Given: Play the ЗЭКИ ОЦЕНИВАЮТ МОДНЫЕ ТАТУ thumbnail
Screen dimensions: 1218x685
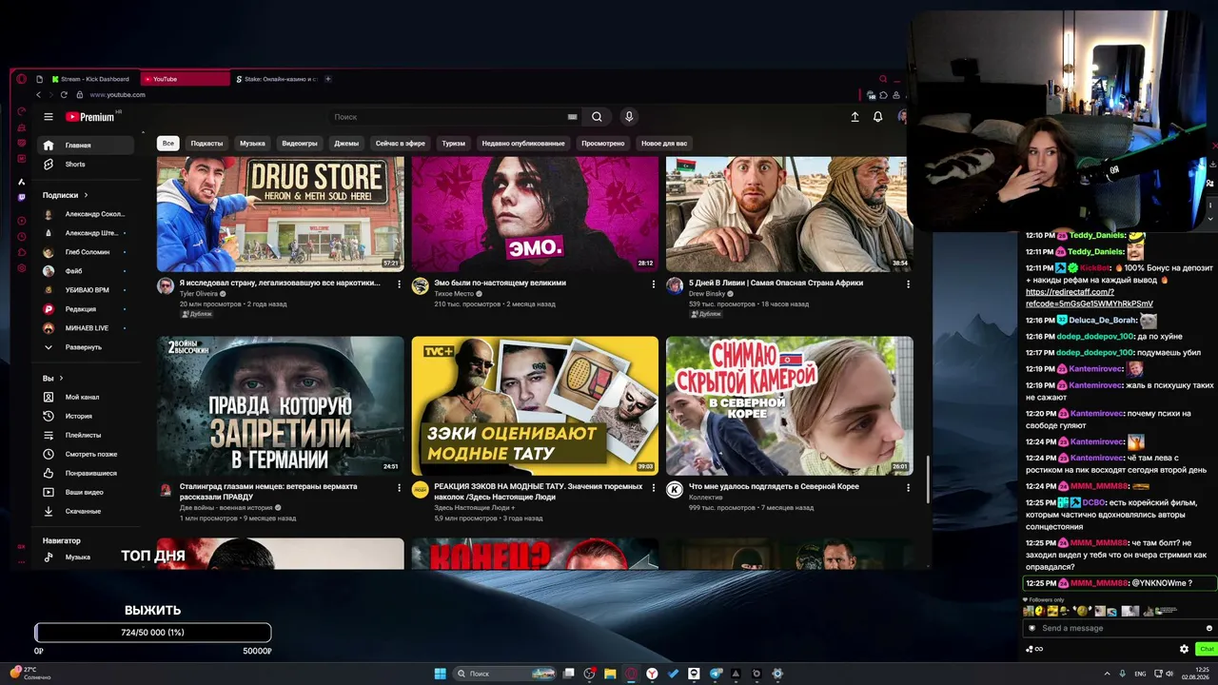Looking at the screenshot, I should coord(535,405).
